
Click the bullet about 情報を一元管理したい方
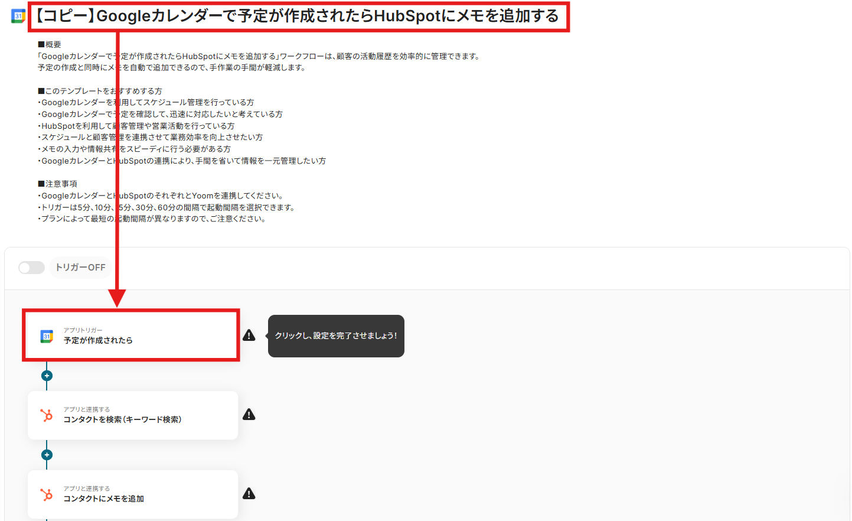pyautogui.click(x=182, y=161)
